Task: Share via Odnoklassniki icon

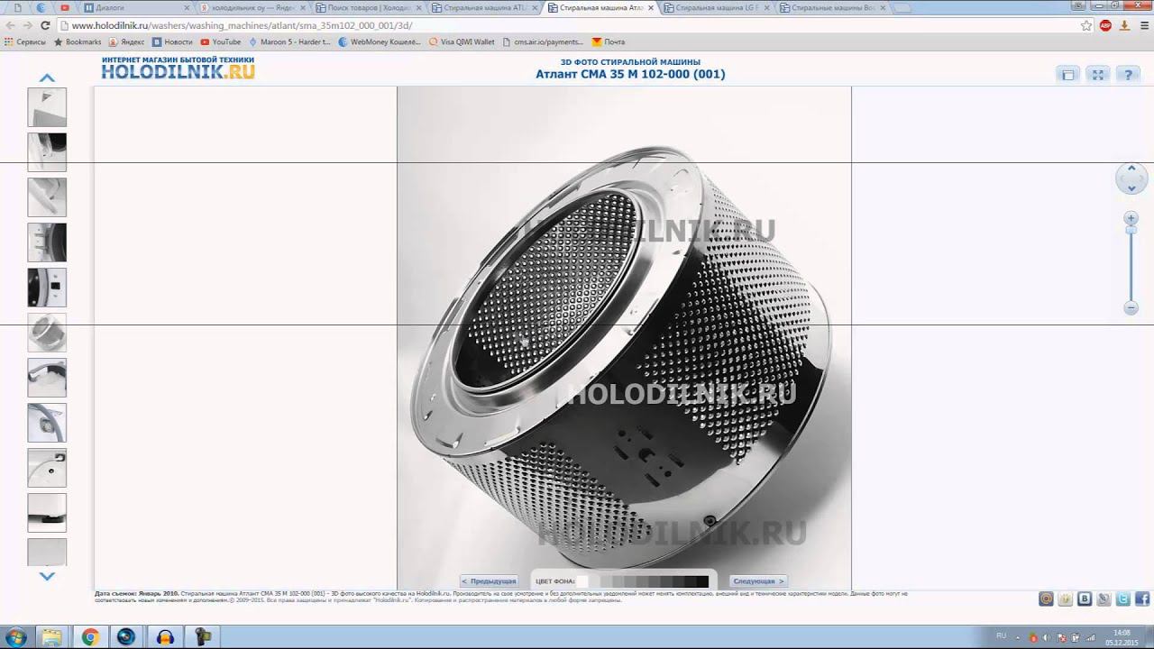Action: [1065, 599]
